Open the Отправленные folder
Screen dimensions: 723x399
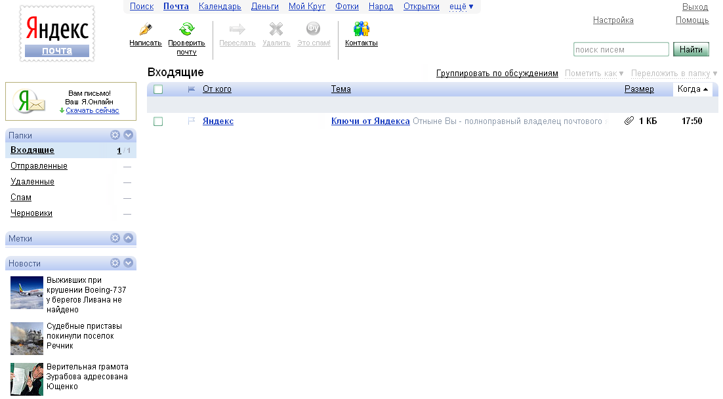coord(39,165)
